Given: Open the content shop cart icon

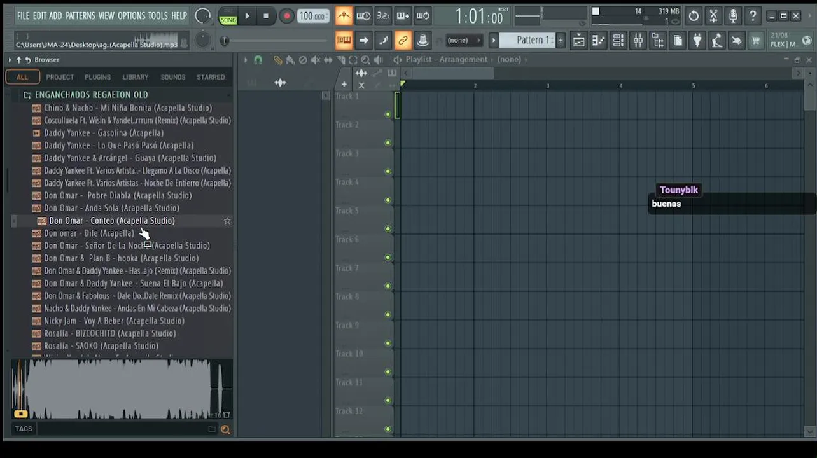Looking at the screenshot, I should (x=757, y=41).
